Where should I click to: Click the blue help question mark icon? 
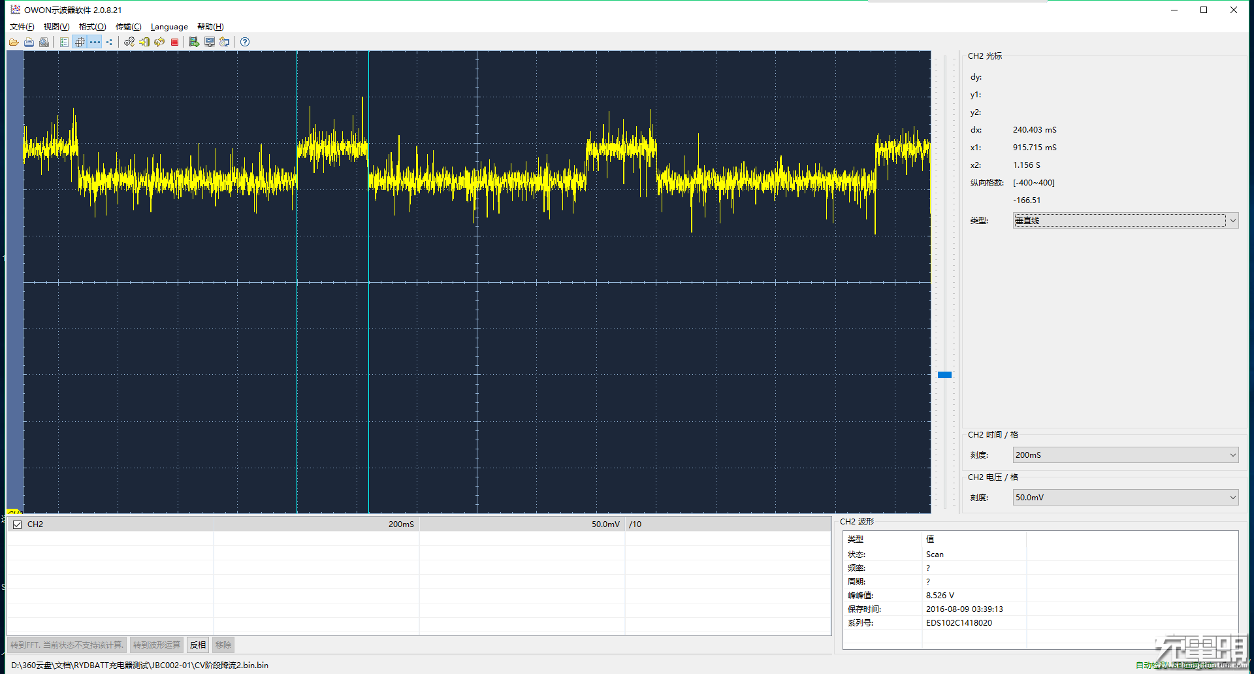245,42
